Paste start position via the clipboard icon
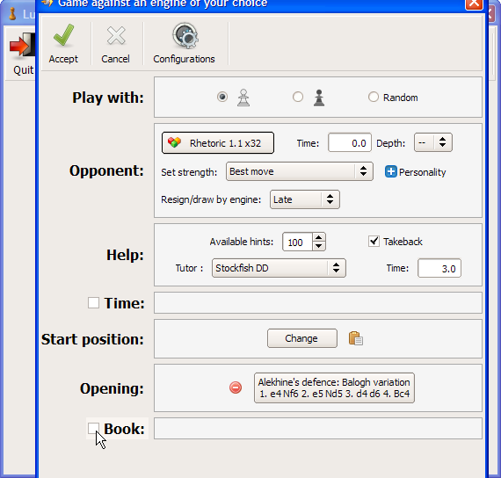Image resolution: width=501 pixels, height=478 pixels. [356, 338]
